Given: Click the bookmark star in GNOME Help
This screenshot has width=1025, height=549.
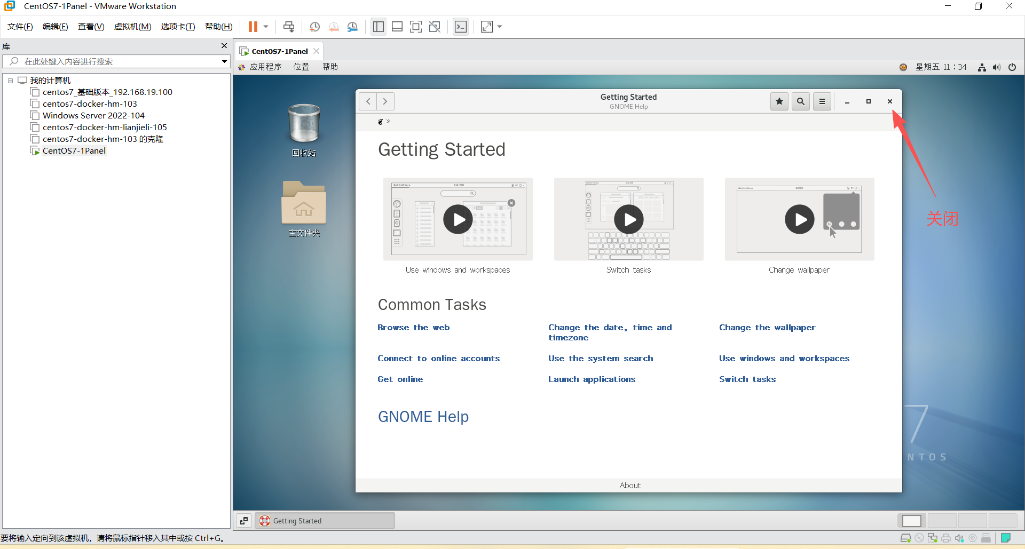Looking at the screenshot, I should click(779, 101).
